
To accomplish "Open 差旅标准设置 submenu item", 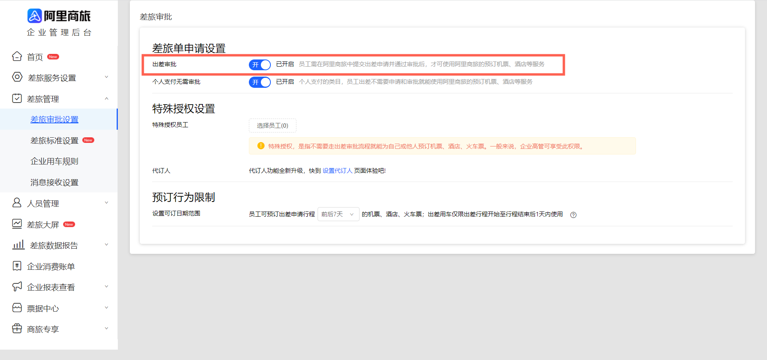I will 54,140.
